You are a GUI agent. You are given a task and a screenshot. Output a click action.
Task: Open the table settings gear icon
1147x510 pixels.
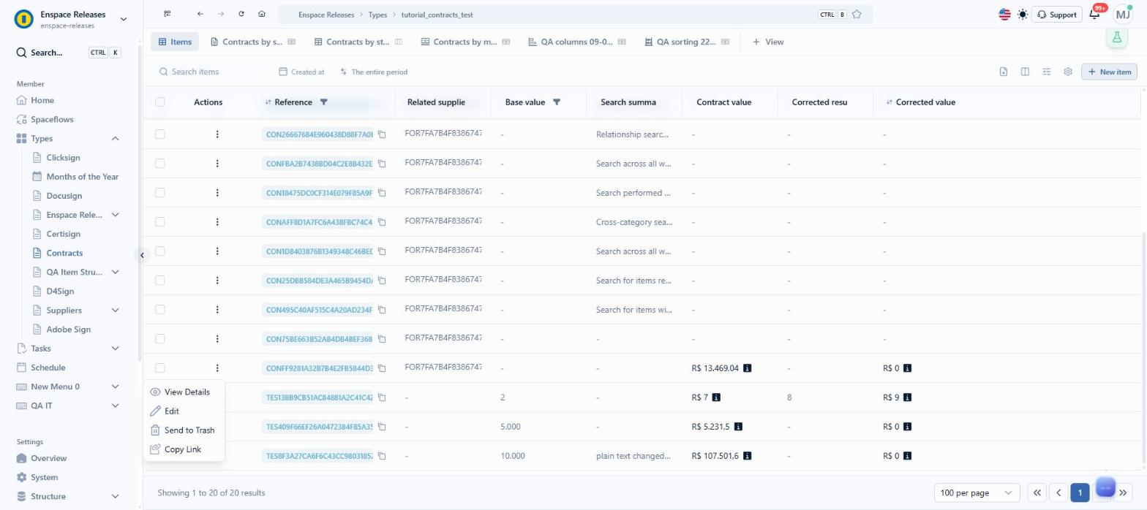(x=1068, y=72)
